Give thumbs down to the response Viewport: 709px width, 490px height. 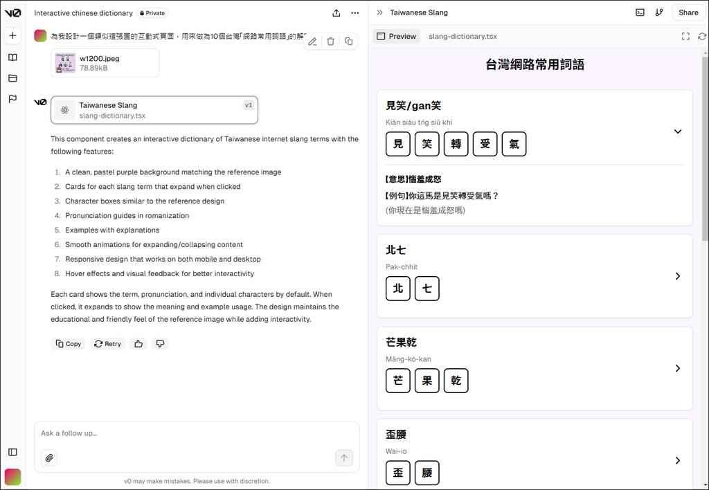click(160, 344)
